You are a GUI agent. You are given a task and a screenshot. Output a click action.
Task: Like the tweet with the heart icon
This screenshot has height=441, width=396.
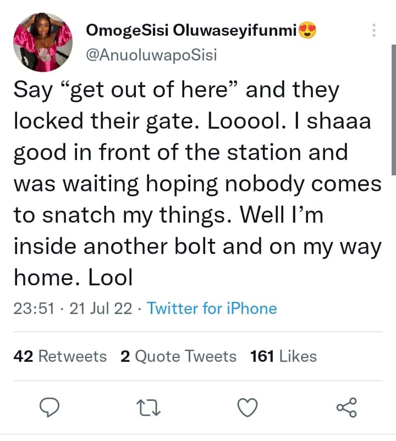[x=248, y=407]
